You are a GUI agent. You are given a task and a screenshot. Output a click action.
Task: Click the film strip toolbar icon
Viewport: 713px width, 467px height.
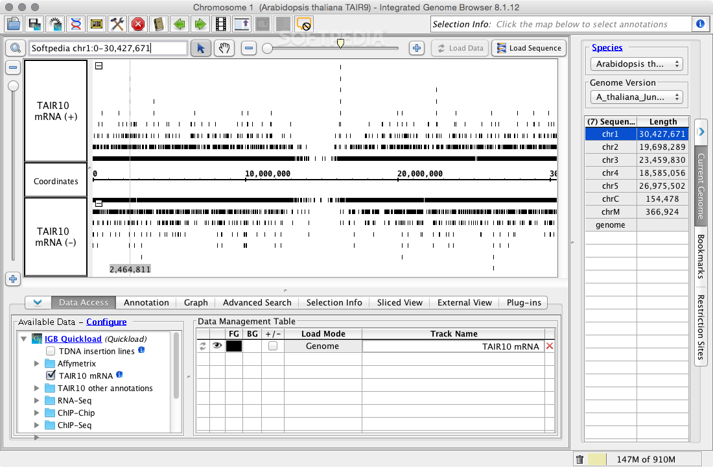[221, 25]
